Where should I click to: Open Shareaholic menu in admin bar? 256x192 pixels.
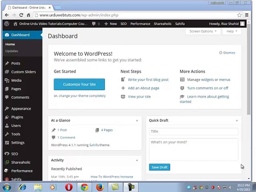coord(163,24)
